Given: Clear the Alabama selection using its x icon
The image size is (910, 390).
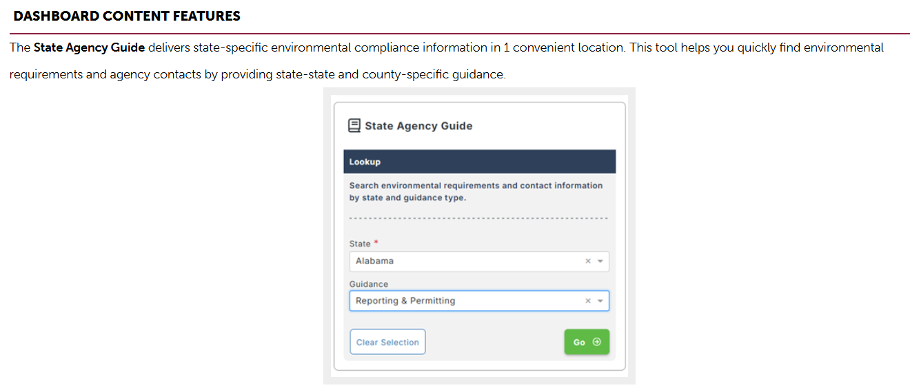Looking at the screenshot, I should [588, 261].
